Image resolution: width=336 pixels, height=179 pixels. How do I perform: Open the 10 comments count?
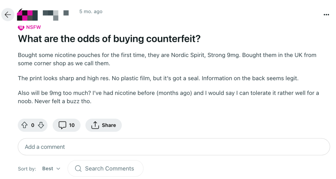[x=72, y=125]
